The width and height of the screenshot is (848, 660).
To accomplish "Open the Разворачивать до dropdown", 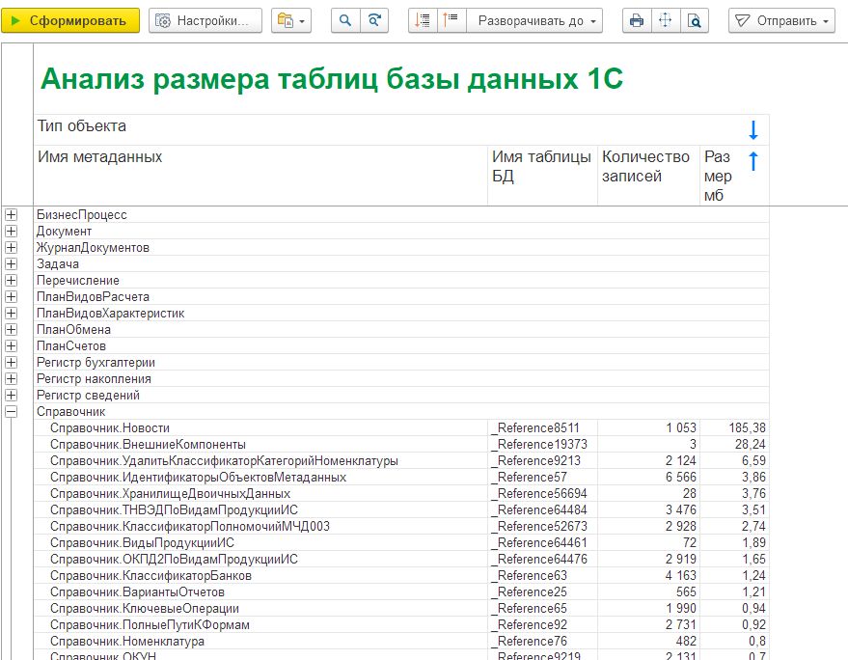I will (534, 20).
